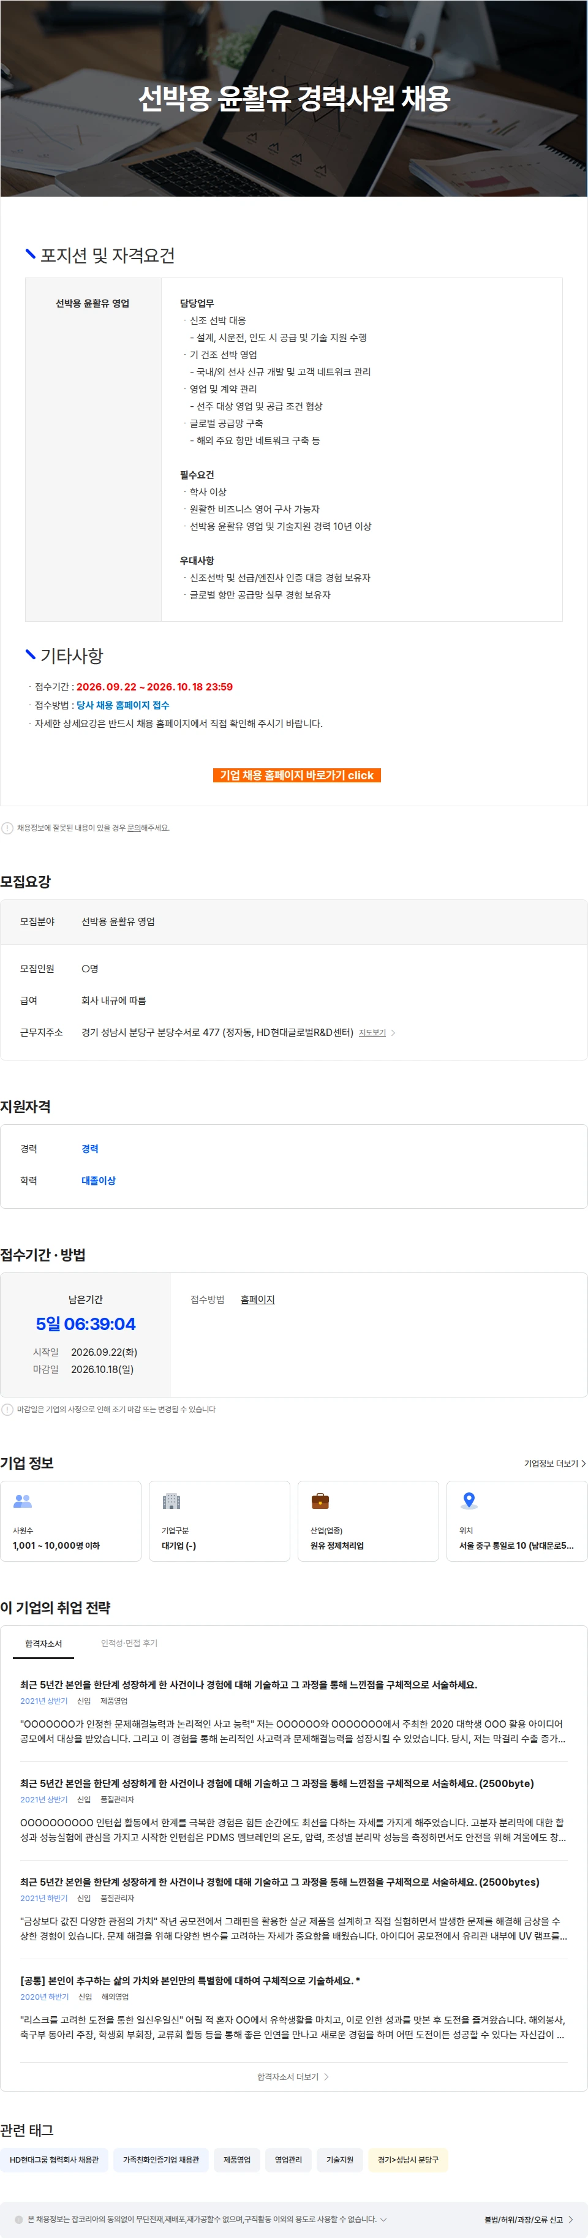
Task: Expand the copyright notice dropdown arrow
Action: pyautogui.click(x=383, y=2219)
